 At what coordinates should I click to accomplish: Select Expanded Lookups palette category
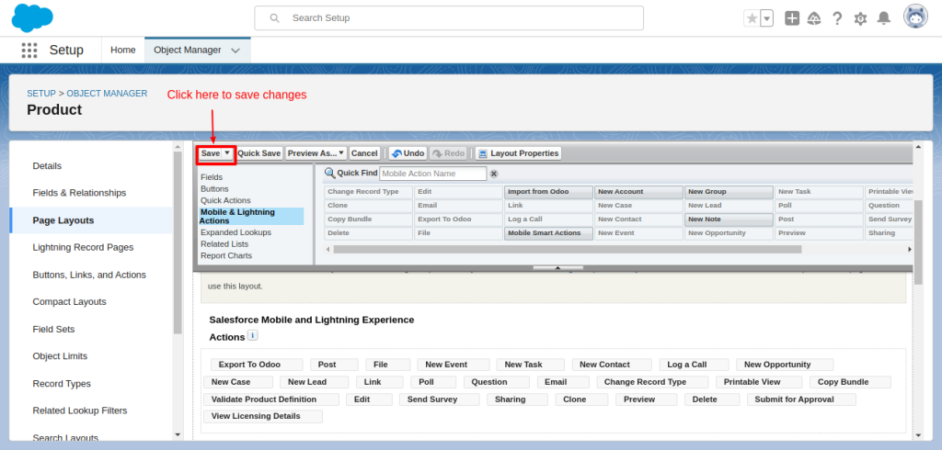[x=235, y=232]
